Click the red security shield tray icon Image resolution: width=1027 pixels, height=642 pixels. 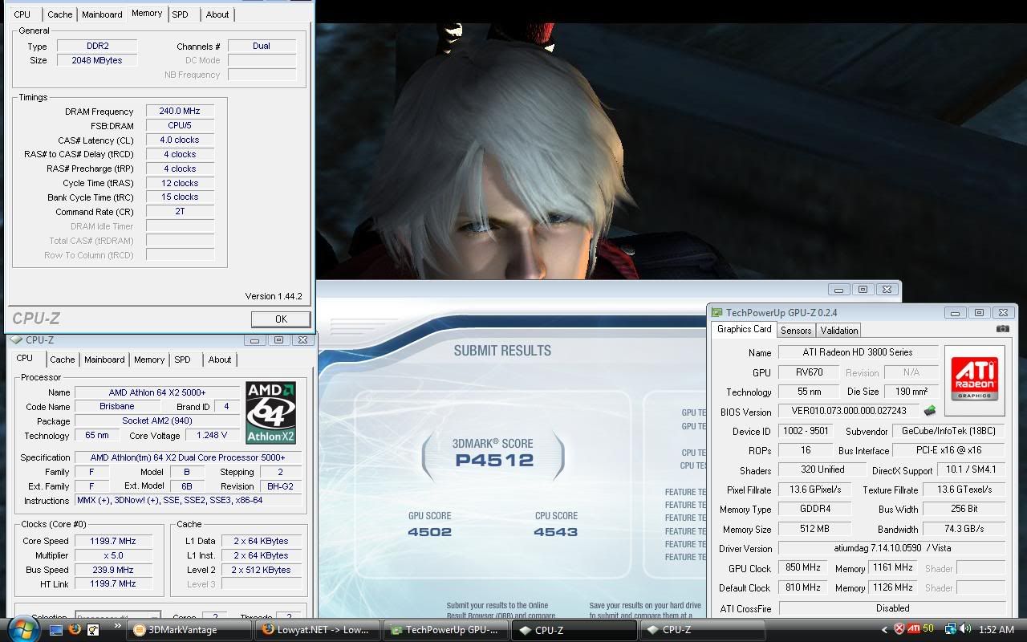click(899, 630)
